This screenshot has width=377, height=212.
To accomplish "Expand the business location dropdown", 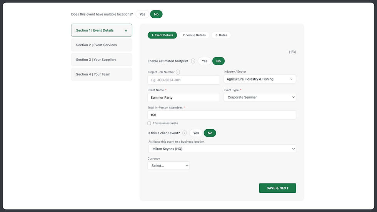I will tap(222, 149).
